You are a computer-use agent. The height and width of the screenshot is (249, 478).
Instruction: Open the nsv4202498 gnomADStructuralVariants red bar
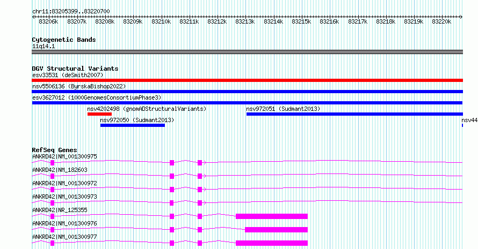coord(100,114)
